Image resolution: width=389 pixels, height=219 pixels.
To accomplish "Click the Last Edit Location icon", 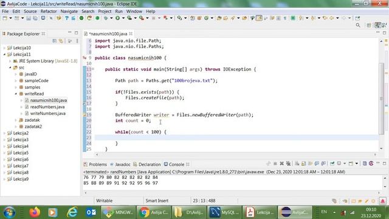I will [x=325, y=18].
